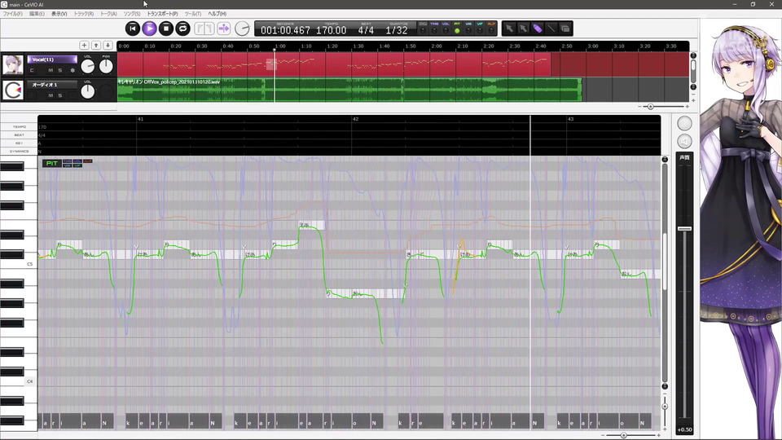Add a new track with plus button
The image size is (782, 440).
click(84, 46)
